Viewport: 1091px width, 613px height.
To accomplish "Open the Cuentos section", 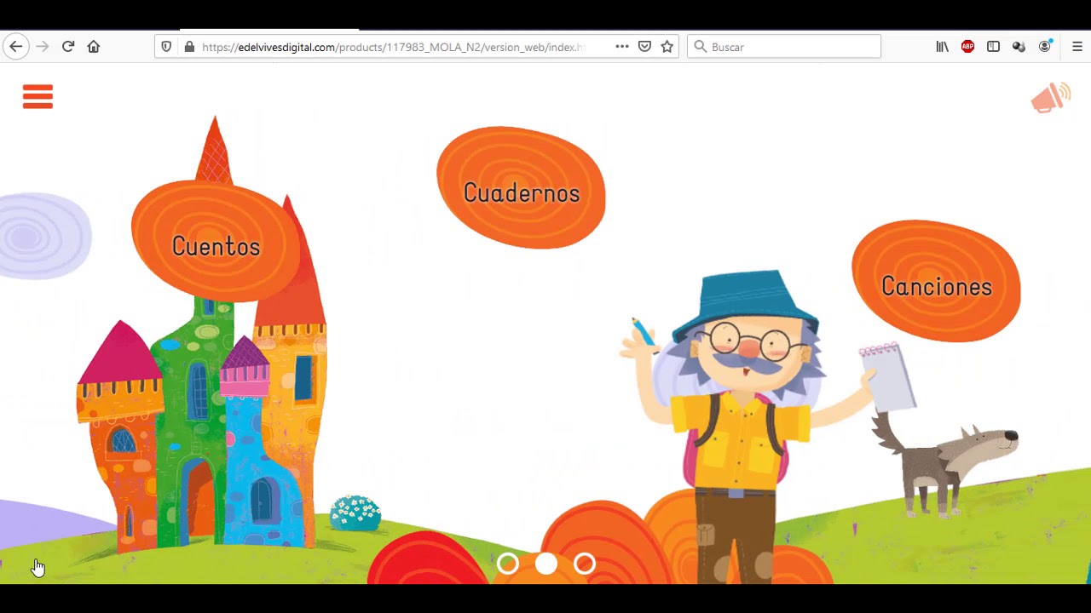I will [216, 241].
